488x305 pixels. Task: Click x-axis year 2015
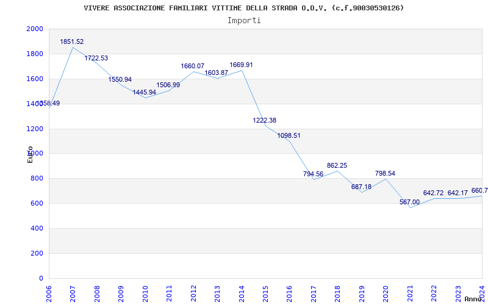(266, 293)
